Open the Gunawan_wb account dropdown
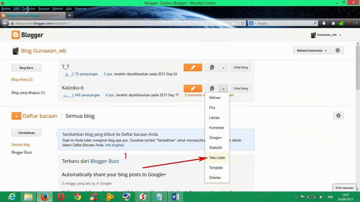The image size is (360, 202). click(x=326, y=35)
